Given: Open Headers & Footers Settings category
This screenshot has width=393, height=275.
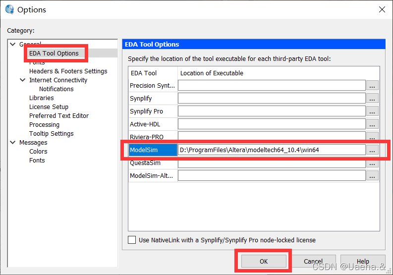Looking at the screenshot, I should coord(68,71).
